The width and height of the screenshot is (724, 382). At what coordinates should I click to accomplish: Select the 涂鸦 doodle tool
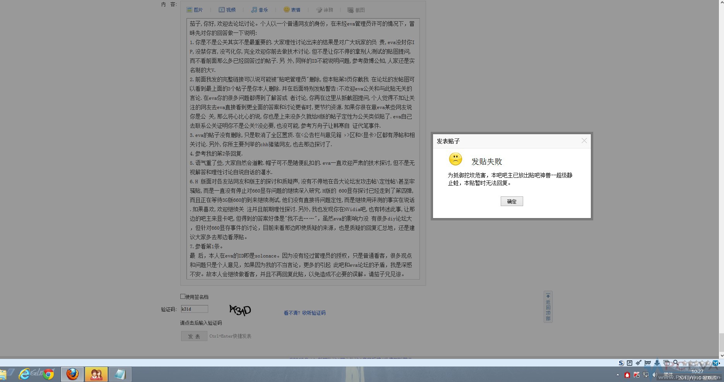[325, 10]
